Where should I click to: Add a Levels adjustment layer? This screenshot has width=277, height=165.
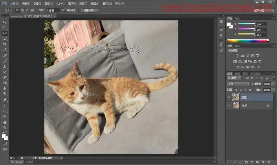tap(242, 56)
